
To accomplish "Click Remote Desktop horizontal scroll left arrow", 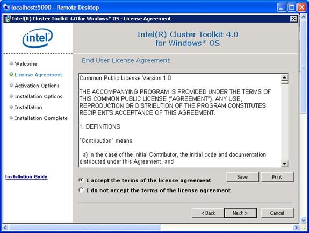I will (x=5, y=228).
